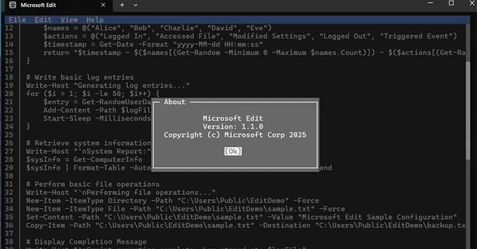This screenshot has width=477, height=249.
Task: Close the Microsoft Edit tab
Action: 103,5
